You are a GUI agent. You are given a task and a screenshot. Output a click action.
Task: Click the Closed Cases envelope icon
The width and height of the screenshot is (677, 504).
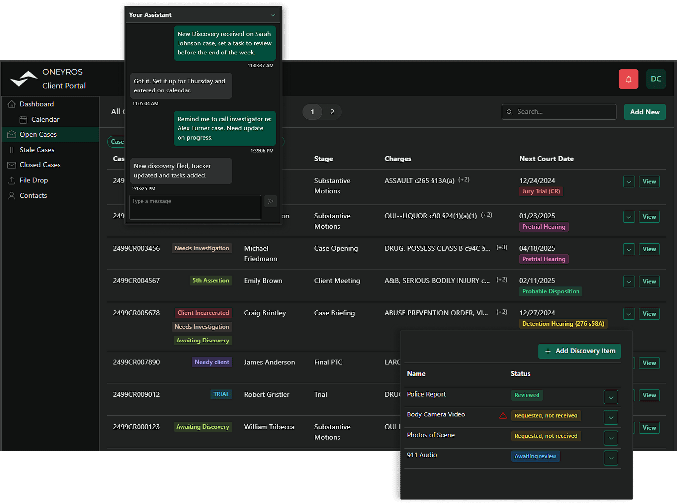coord(12,165)
